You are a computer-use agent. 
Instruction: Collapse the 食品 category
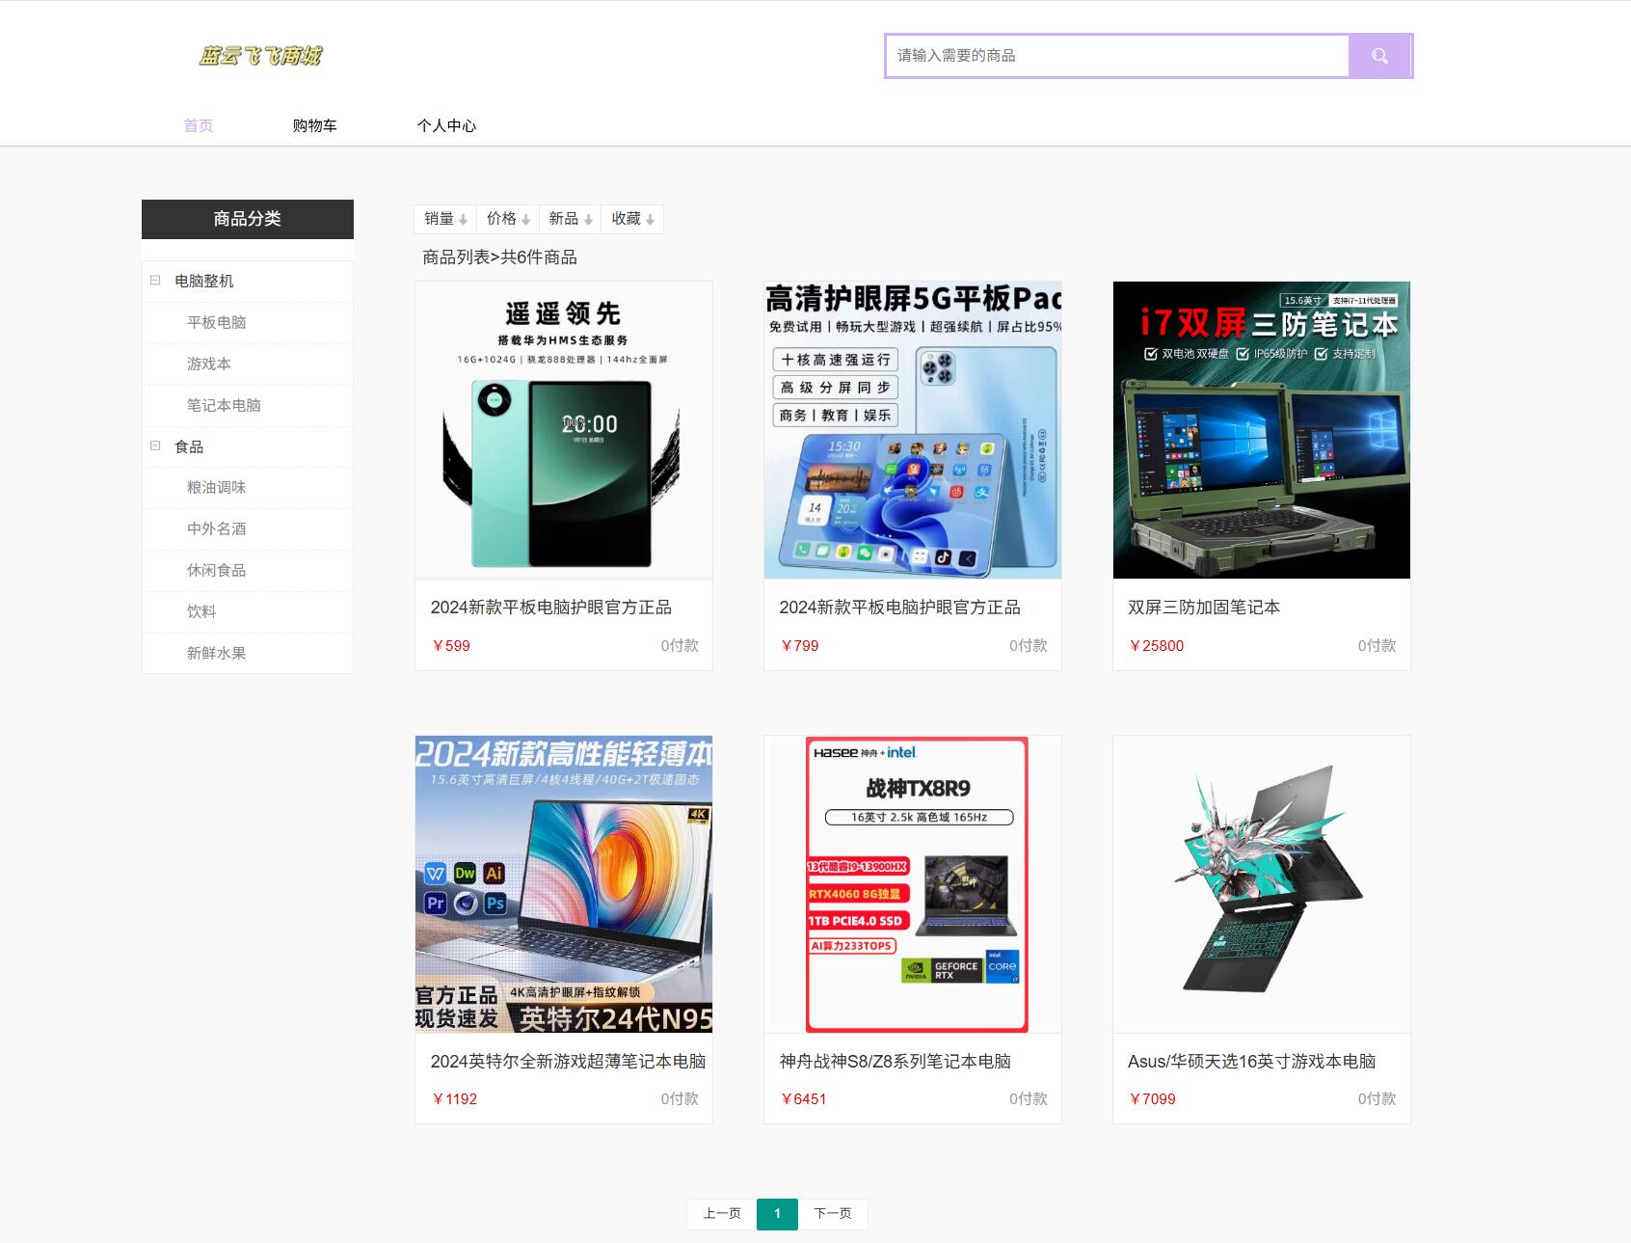pos(155,446)
